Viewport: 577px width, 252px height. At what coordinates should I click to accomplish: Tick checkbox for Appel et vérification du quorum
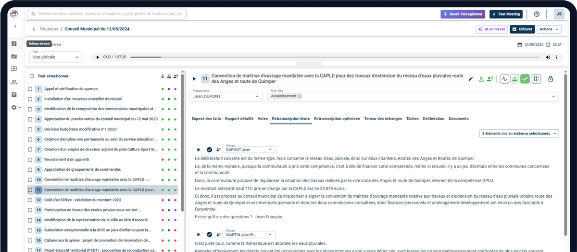(x=30, y=89)
